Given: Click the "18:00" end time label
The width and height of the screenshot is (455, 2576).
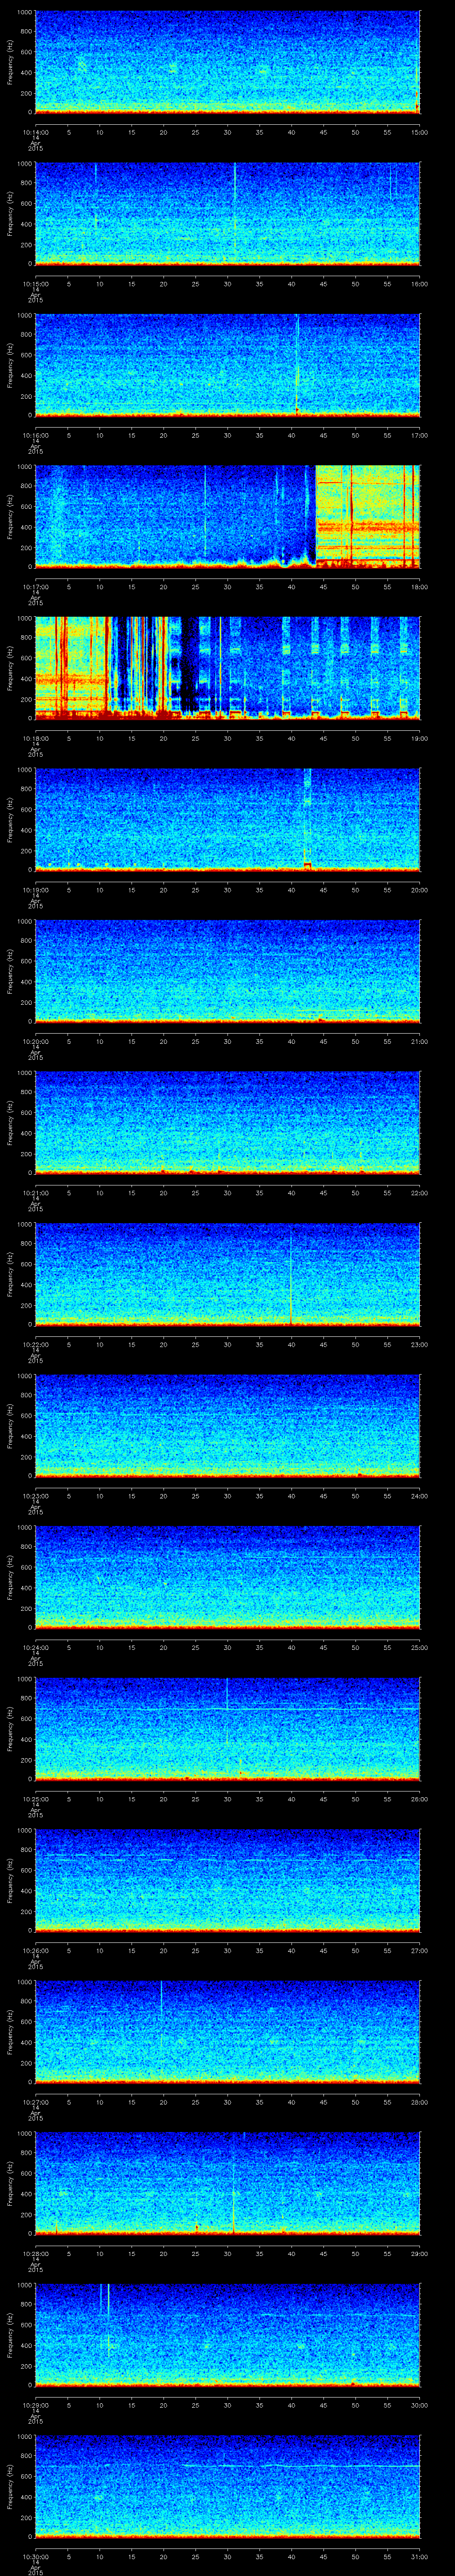Looking at the screenshot, I should 419,586.
